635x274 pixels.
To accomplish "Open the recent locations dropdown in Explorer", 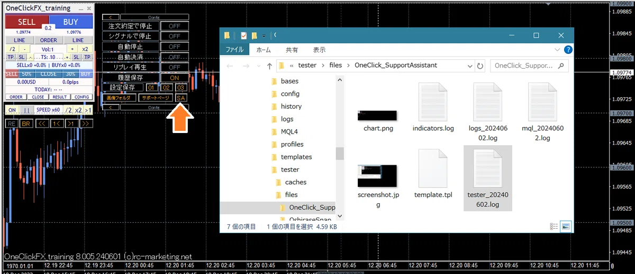I will coord(259,67).
